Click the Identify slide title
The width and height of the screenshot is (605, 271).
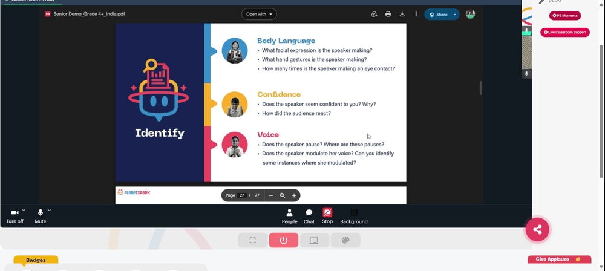point(159,133)
